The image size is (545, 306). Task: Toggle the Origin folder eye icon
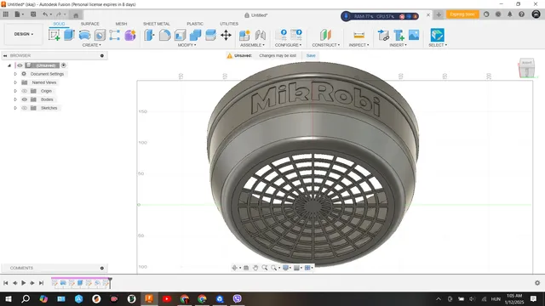[25, 91]
